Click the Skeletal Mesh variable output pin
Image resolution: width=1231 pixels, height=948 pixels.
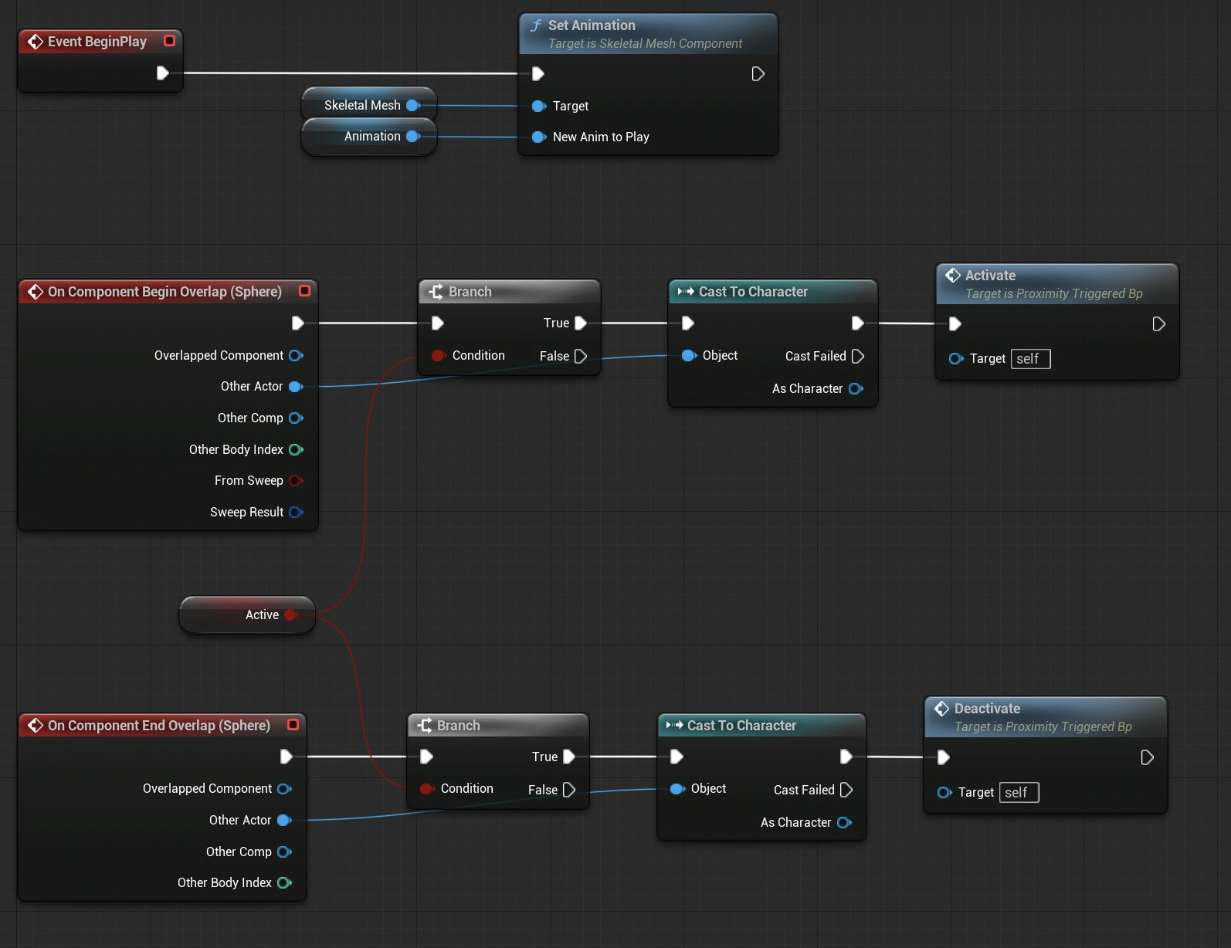coord(413,105)
